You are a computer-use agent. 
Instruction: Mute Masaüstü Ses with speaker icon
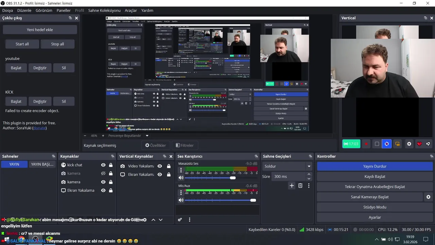181,178
